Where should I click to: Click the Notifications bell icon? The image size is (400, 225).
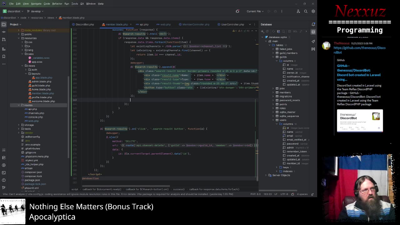coord(313,24)
